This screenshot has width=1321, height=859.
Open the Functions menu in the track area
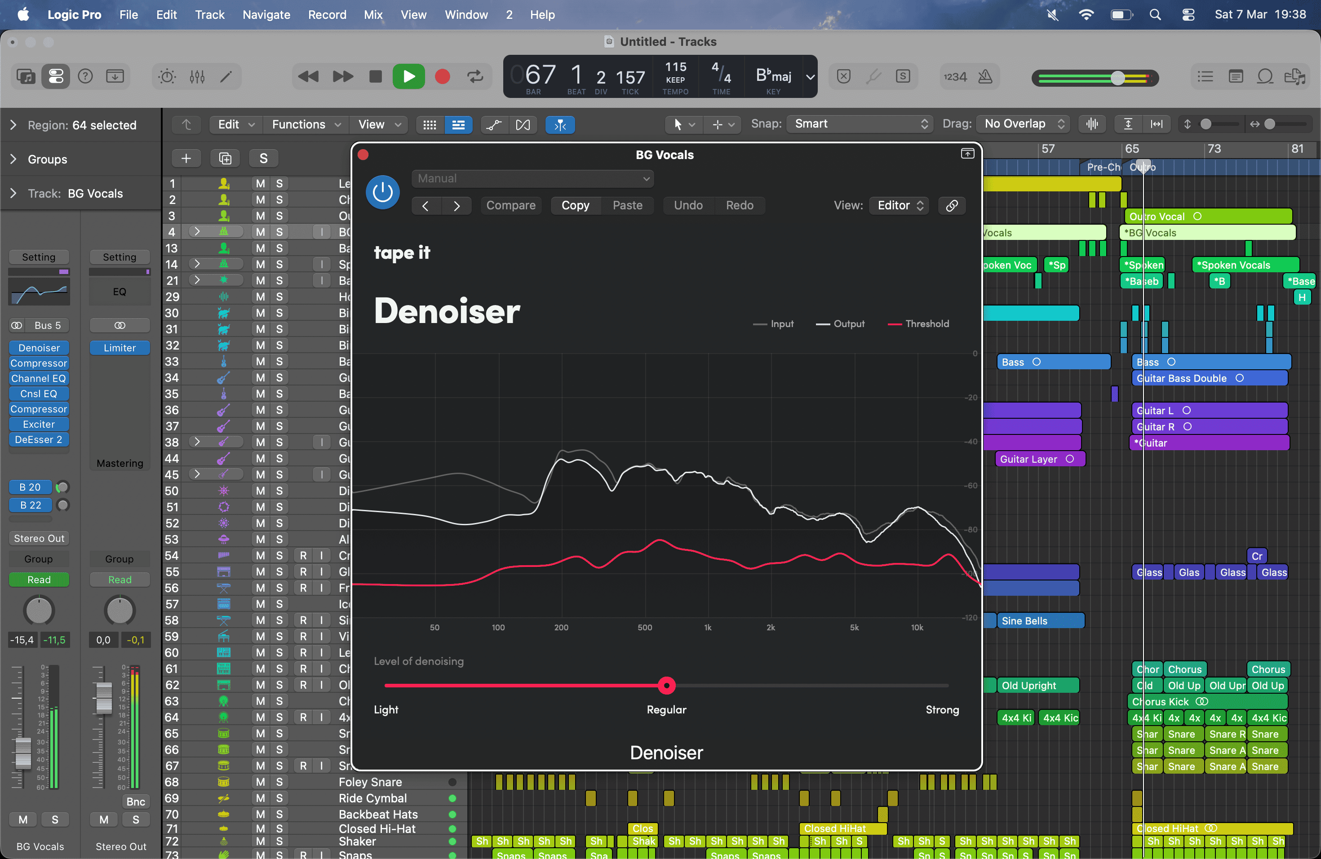(x=300, y=124)
